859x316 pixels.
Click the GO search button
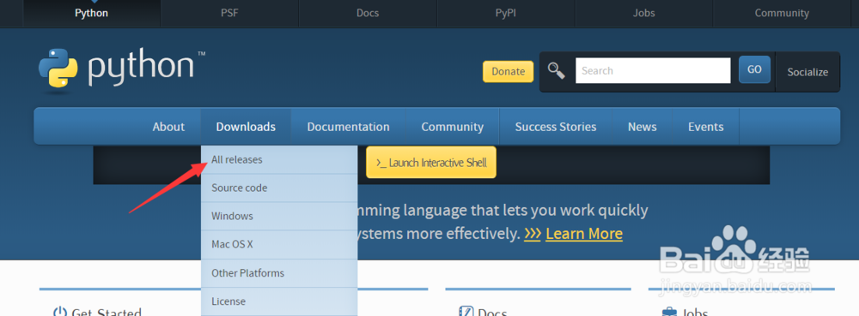point(754,69)
